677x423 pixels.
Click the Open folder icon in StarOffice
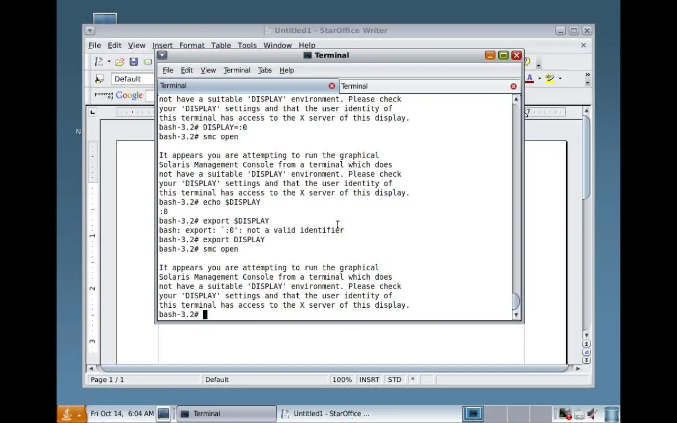coord(120,62)
